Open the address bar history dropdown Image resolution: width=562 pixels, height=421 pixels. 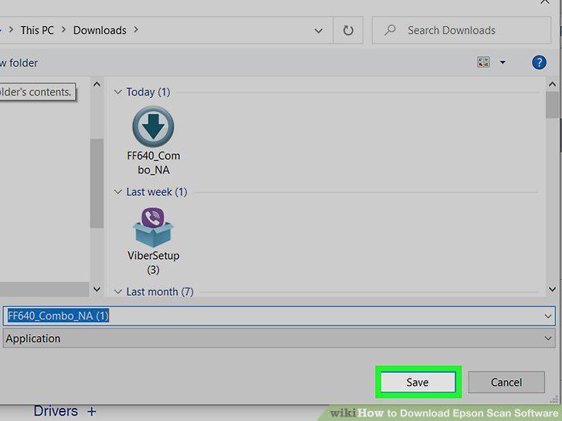318,31
